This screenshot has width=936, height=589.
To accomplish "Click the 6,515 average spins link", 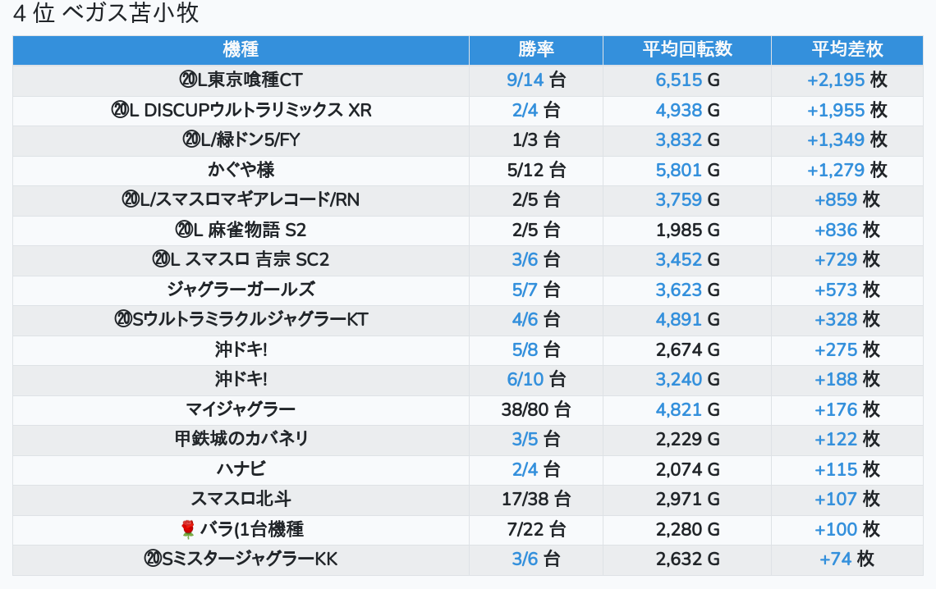I will tap(678, 80).
